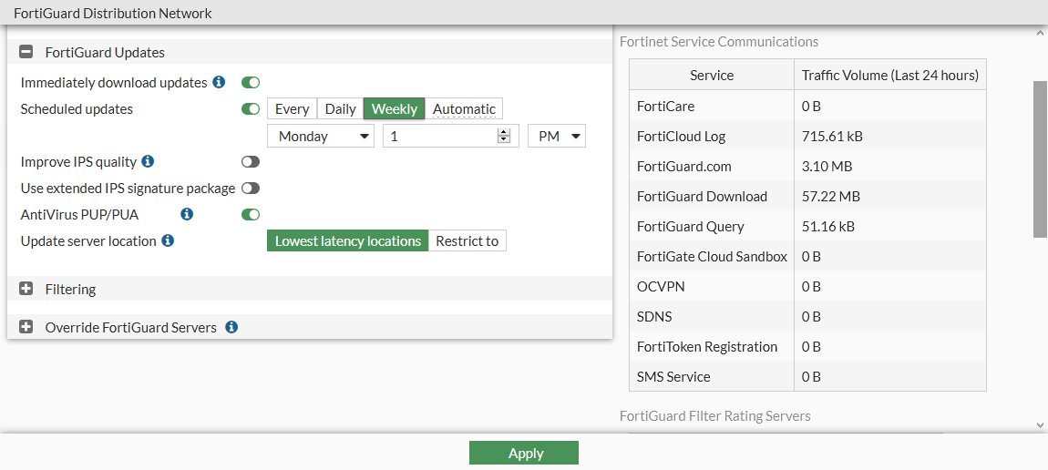Viewport: 1048px width, 470px height.
Task: Expand Override FortiGuard Servers section
Action: tap(26, 327)
